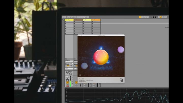183x103 pixels.
Task: Select the 1 Paradigm track header
Action: coord(69,20)
